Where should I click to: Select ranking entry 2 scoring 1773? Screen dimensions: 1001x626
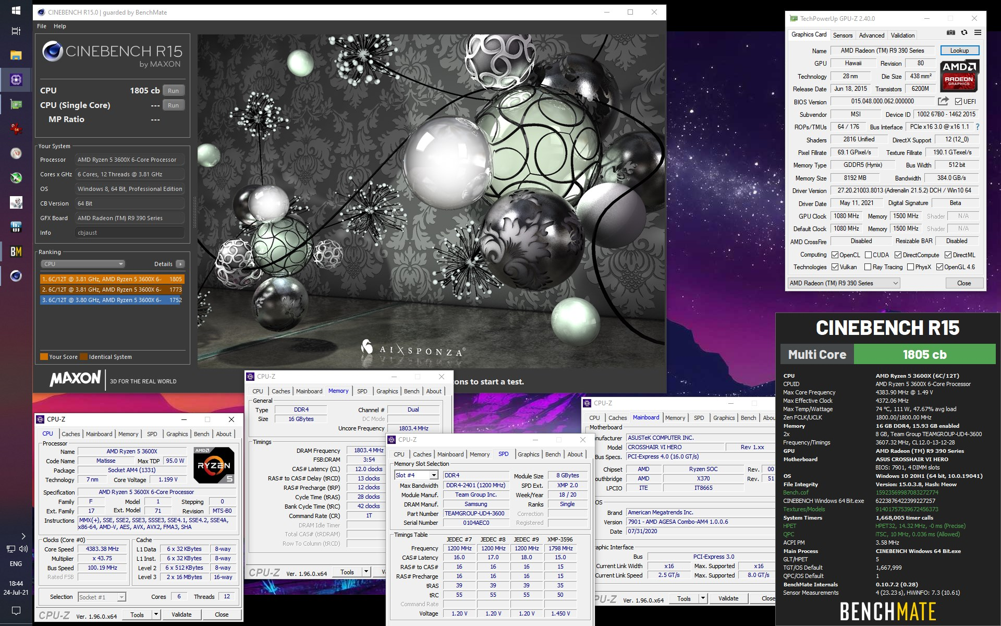click(112, 290)
